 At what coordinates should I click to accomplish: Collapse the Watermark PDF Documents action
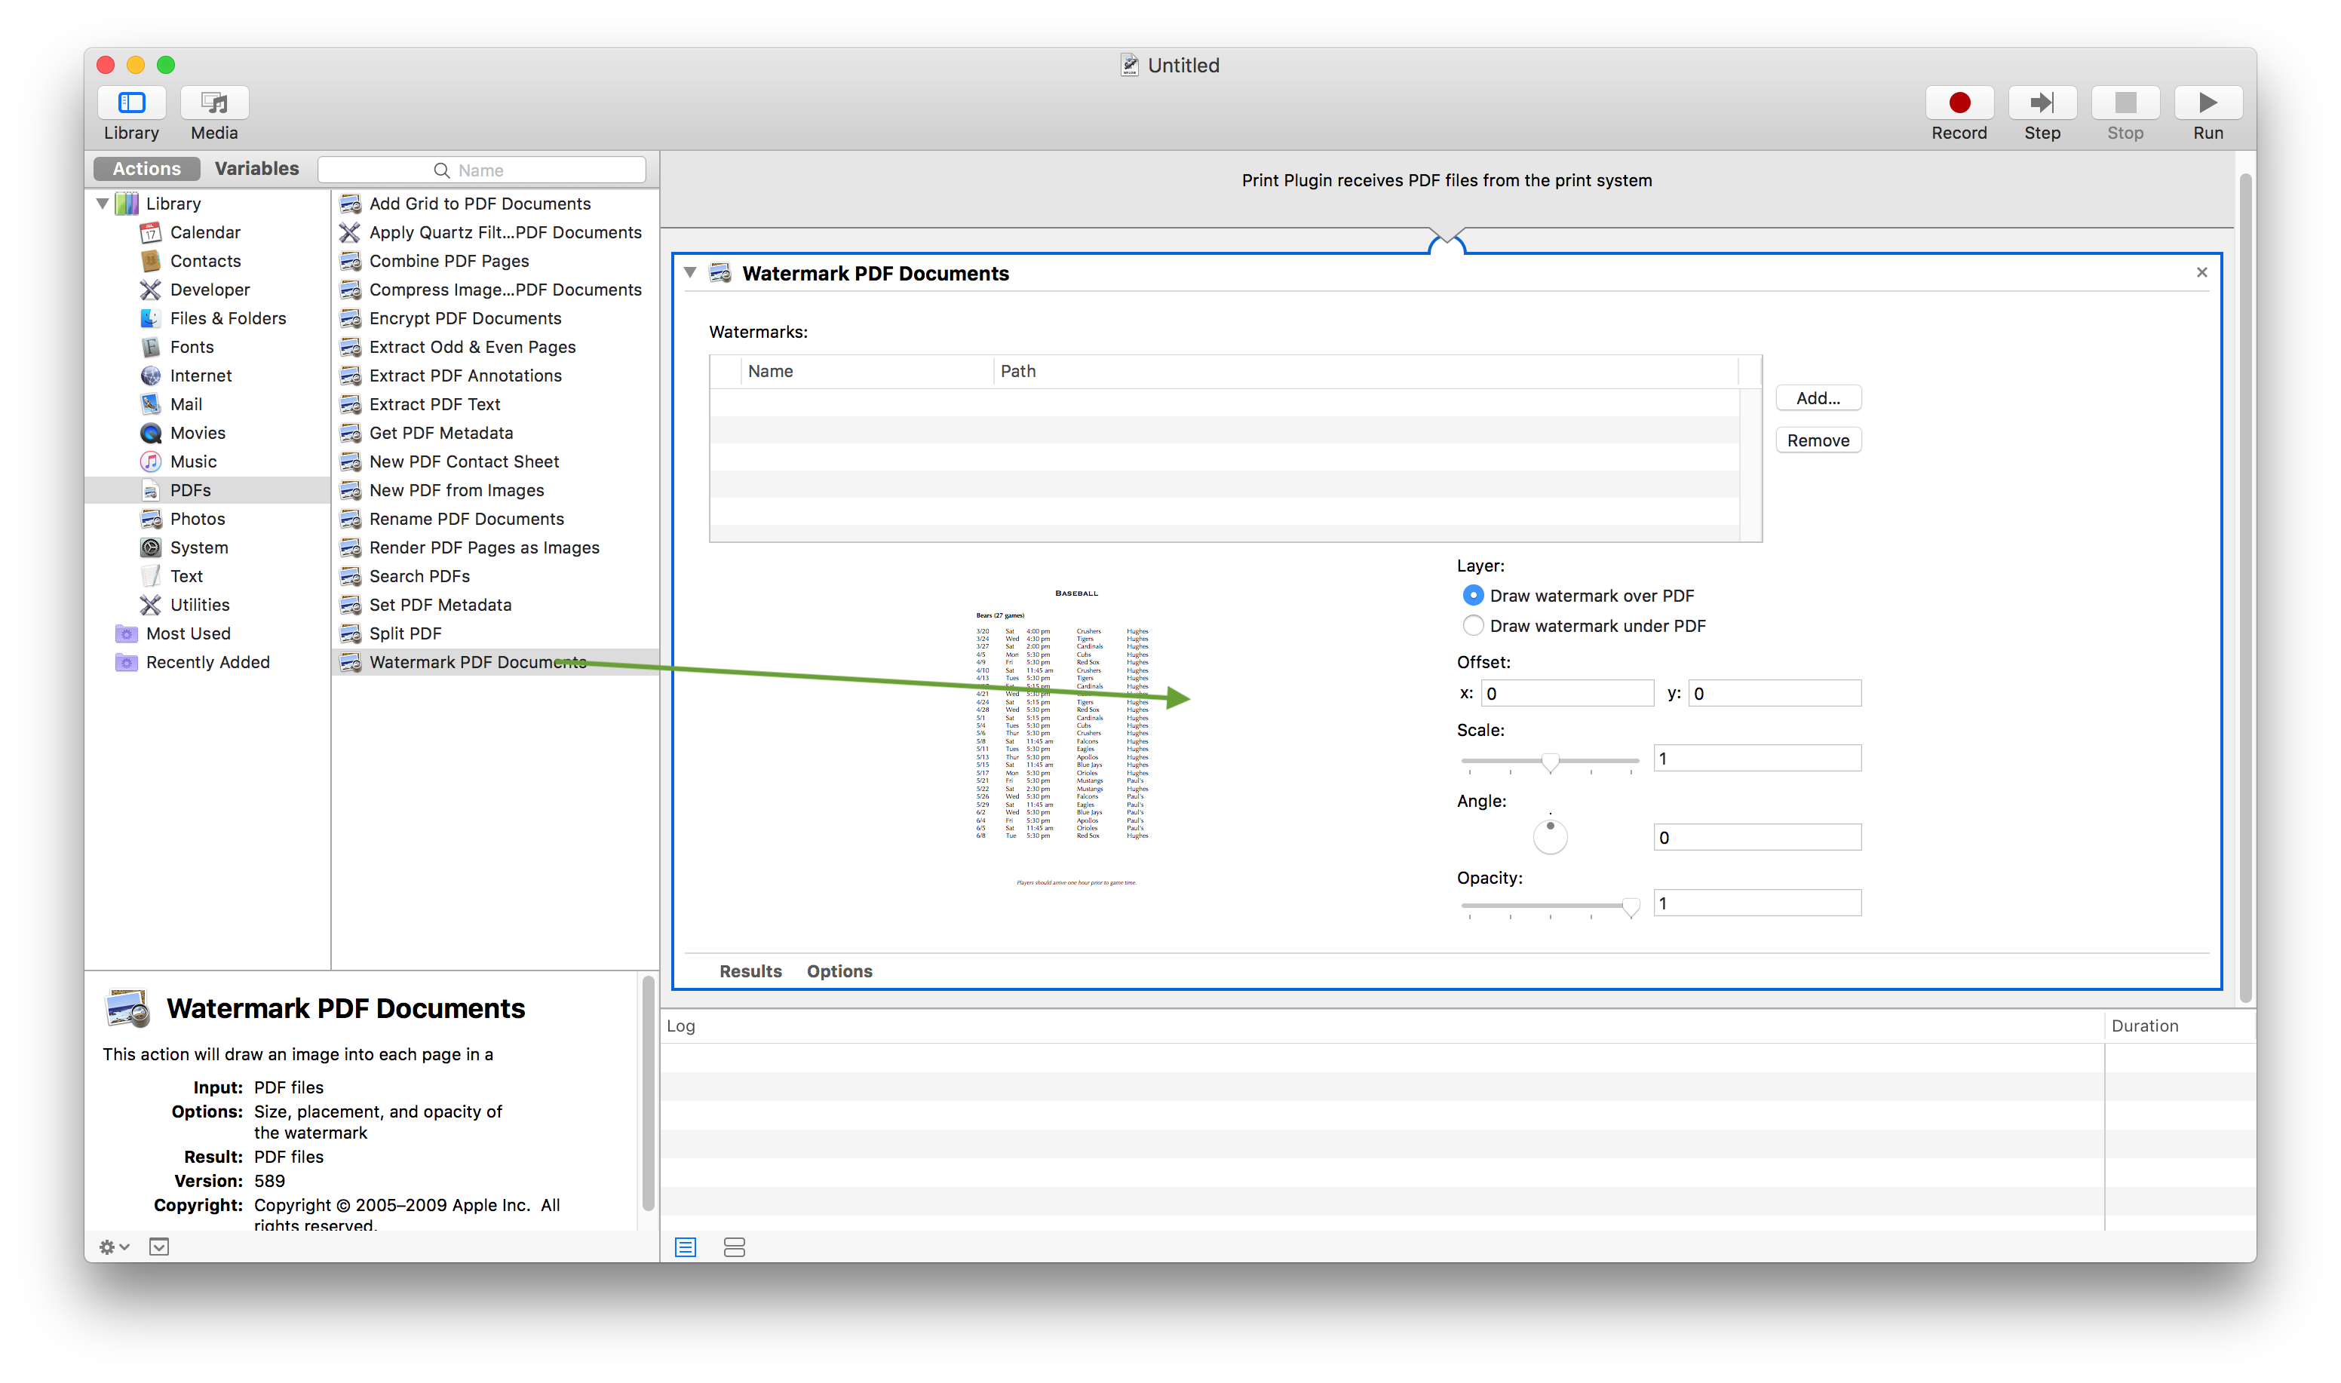(x=691, y=273)
